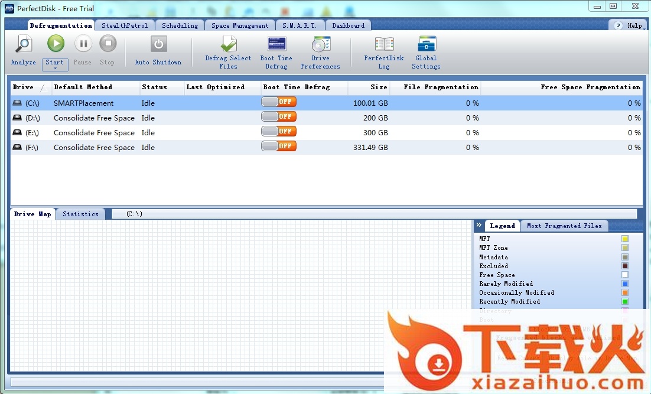The width and height of the screenshot is (651, 394).
Task: Click the Occasionally Modified orange swatch
Action: click(625, 293)
